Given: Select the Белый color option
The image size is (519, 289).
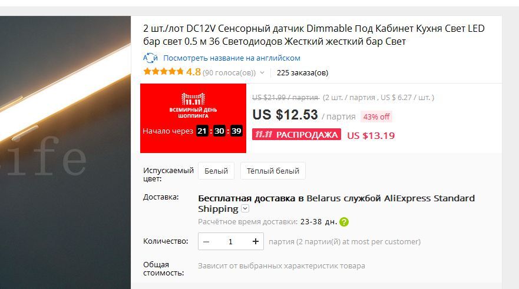Looking at the screenshot, I should (216, 171).
